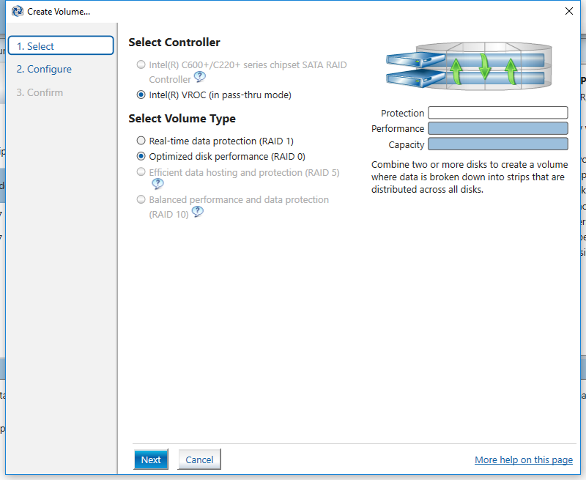Click the Create Volume app icon in title bar

(17, 12)
